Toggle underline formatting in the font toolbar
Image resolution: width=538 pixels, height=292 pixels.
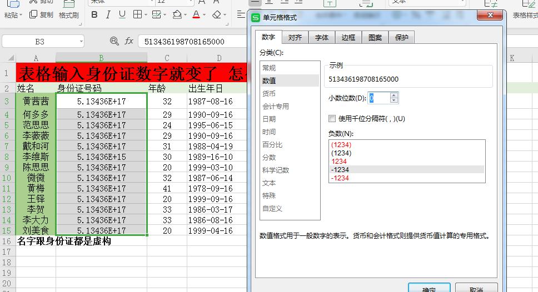coord(122,15)
